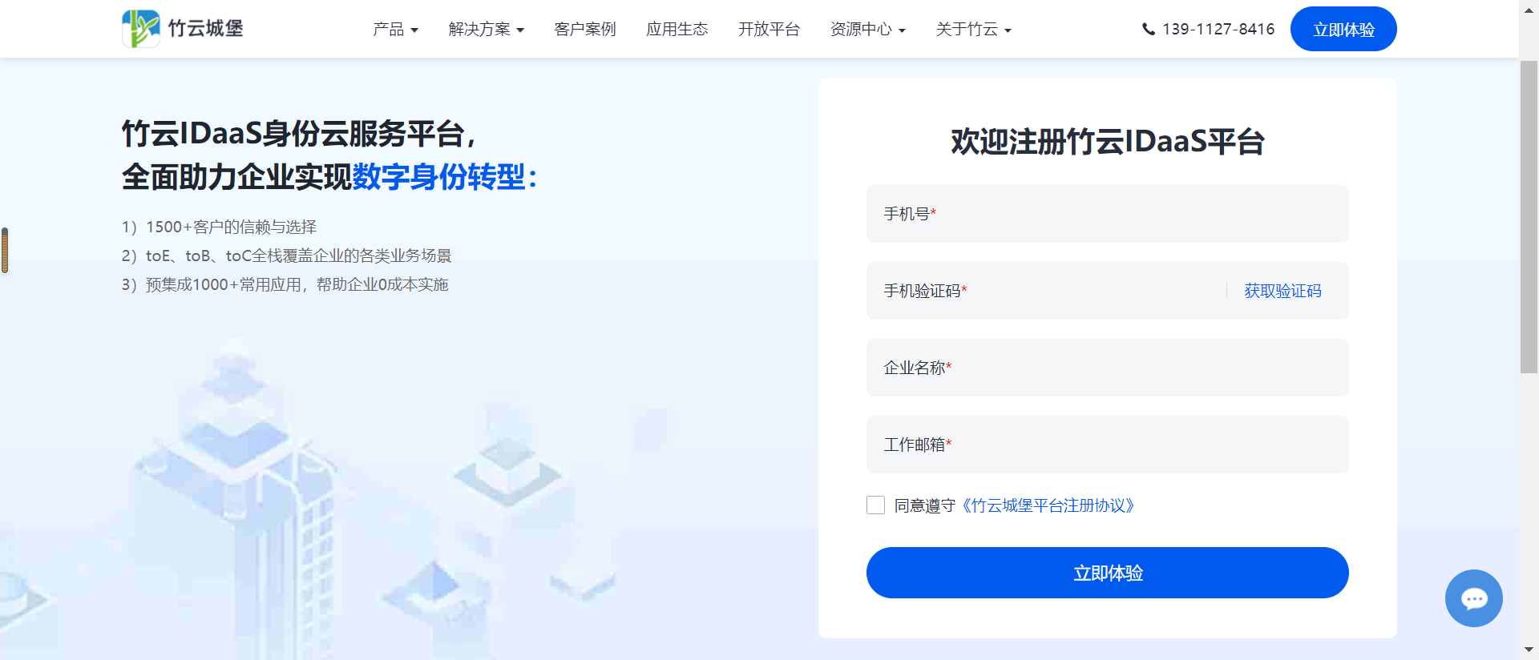Screen dimensions: 1539x660
Task: Focus the 企业名称 input field
Action: point(1107,368)
